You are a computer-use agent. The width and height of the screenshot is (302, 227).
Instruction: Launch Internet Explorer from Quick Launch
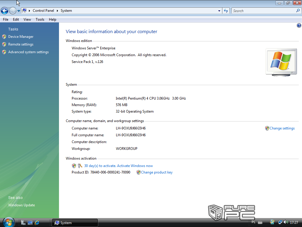click(37, 223)
